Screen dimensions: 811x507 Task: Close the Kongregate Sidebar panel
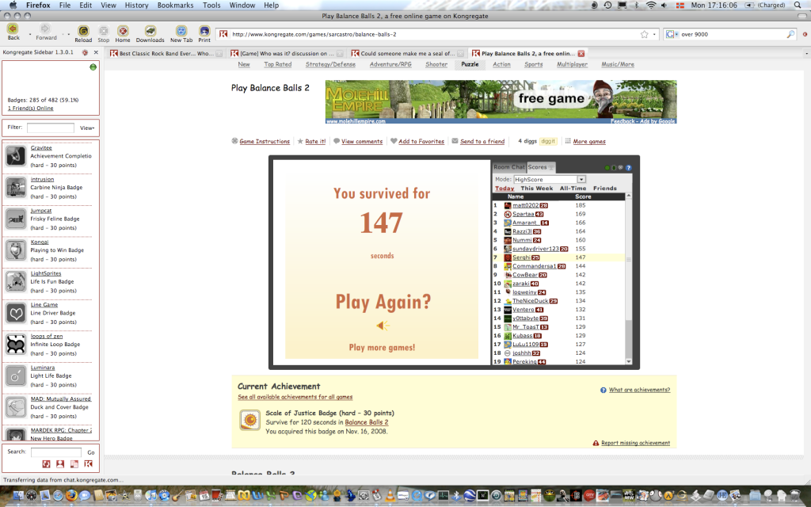click(x=96, y=52)
